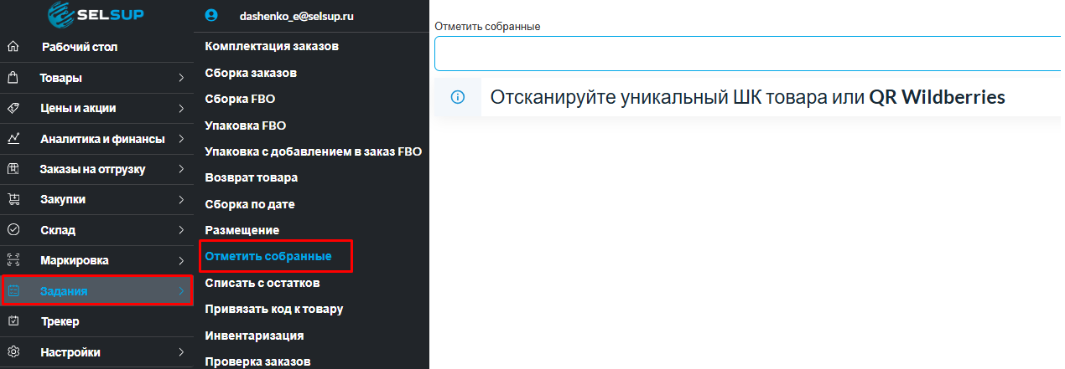Image resolution: width=1065 pixels, height=369 pixels.
Task: Expand the Аналитика и финансы chevron
Action: coord(181,139)
